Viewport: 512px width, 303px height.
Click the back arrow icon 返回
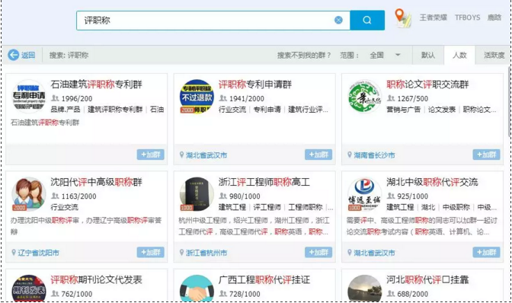pos(14,55)
